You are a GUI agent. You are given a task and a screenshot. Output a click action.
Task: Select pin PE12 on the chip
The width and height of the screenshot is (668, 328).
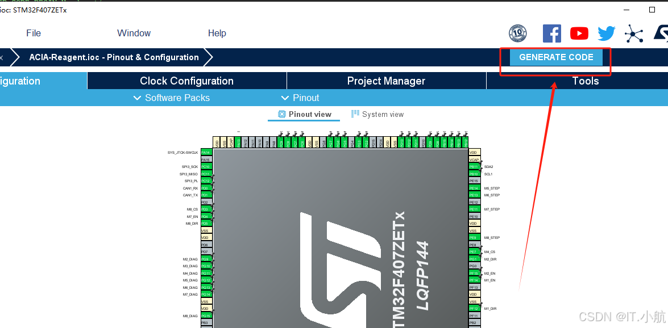point(475,202)
